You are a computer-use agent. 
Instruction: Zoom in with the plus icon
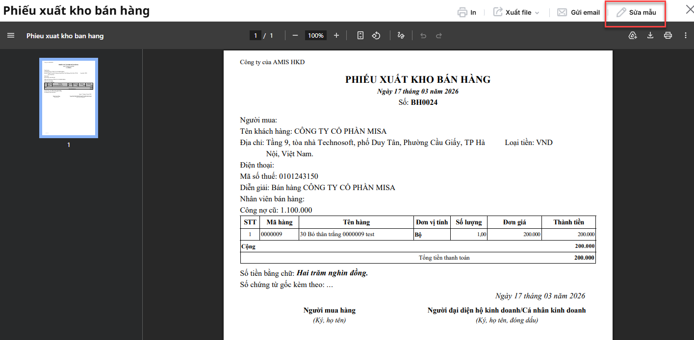pos(336,35)
